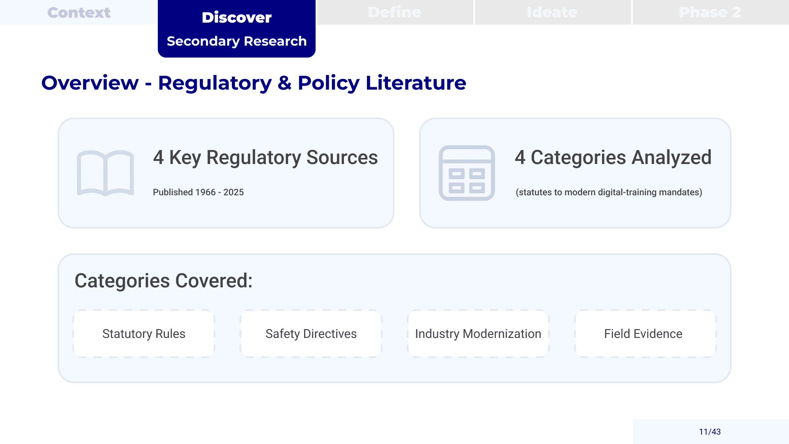Click the Categories Covered heading
This screenshot has width=789, height=444.
(163, 281)
